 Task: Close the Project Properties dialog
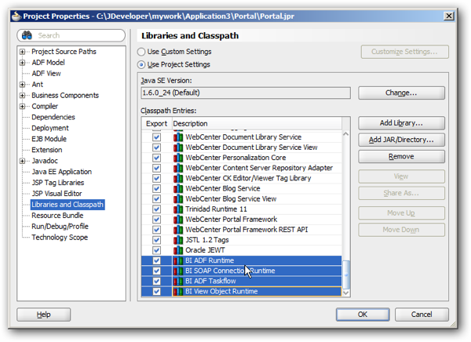click(x=448, y=16)
